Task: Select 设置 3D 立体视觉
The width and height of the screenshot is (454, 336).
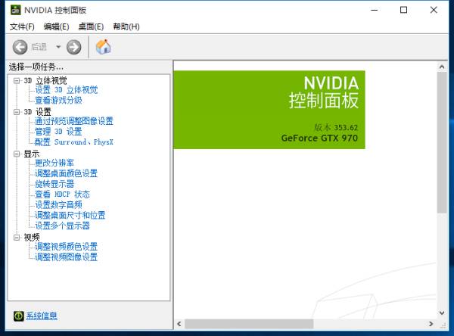Action: 67,90
